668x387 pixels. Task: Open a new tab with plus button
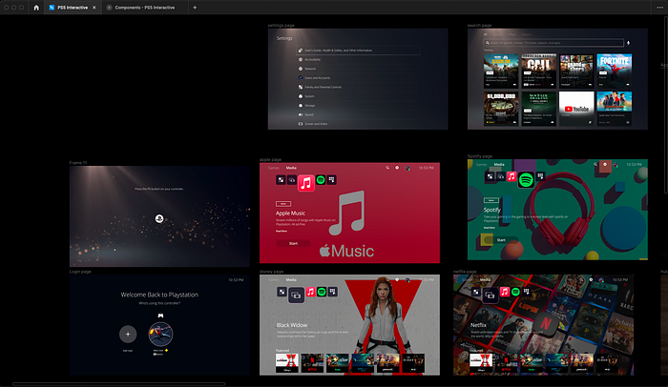[195, 8]
